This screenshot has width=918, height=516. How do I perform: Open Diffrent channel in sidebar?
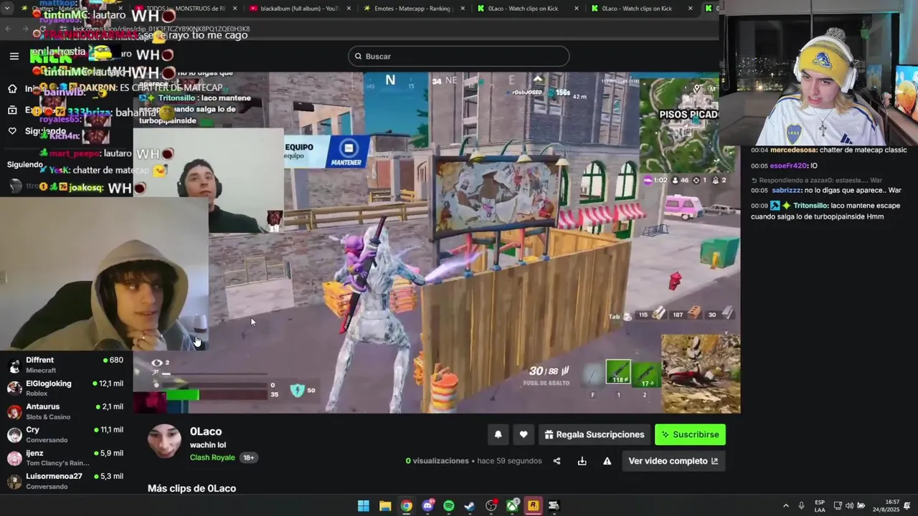67,365
